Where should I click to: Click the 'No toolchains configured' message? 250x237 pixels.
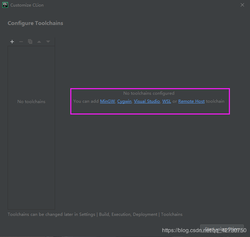149,93
